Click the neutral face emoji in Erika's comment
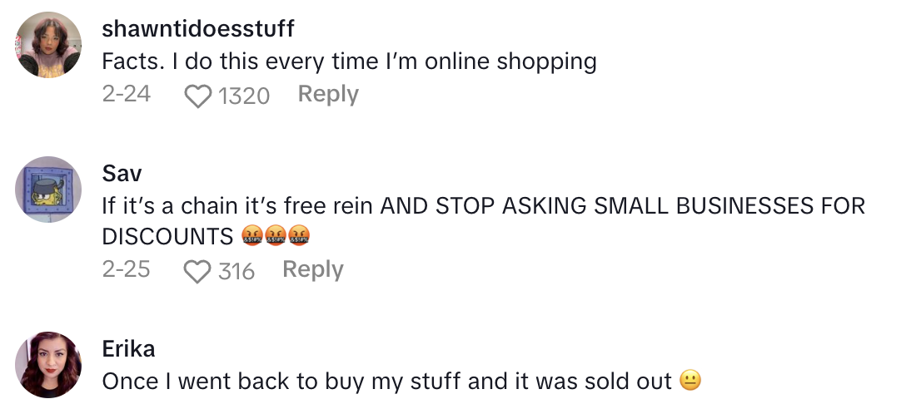 tap(690, 381)
